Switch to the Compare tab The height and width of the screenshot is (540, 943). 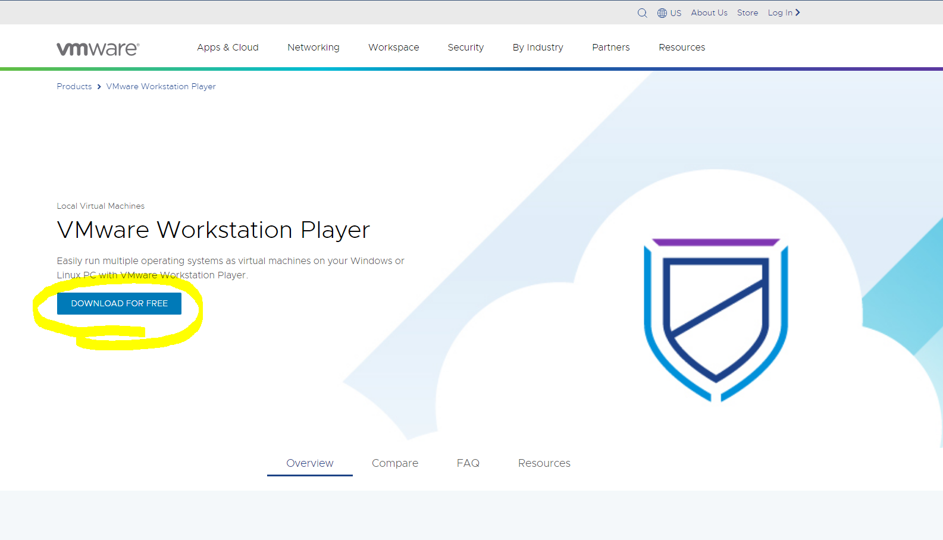395,463
